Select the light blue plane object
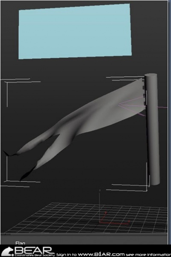The image size is (171, 257). pos(75,31)
